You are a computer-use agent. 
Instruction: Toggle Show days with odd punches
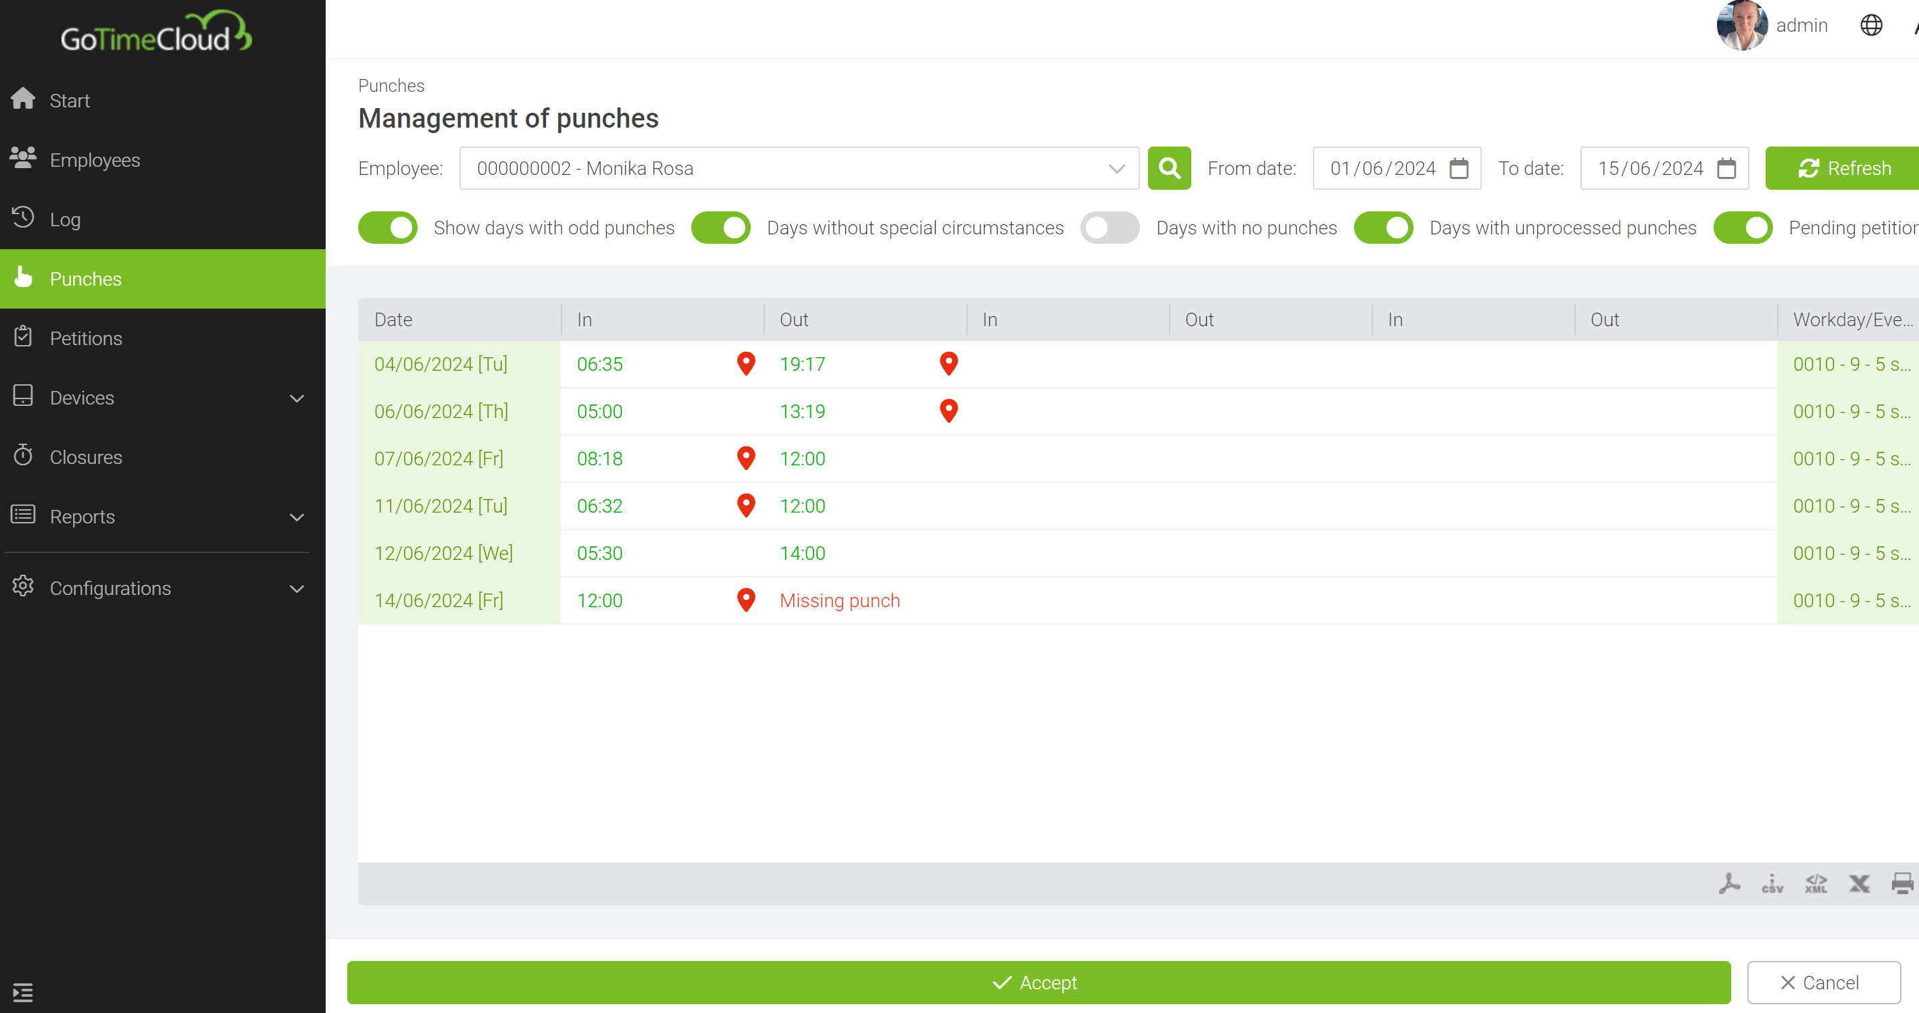387,228
